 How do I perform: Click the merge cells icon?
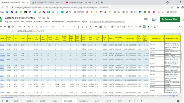(105, 27)
